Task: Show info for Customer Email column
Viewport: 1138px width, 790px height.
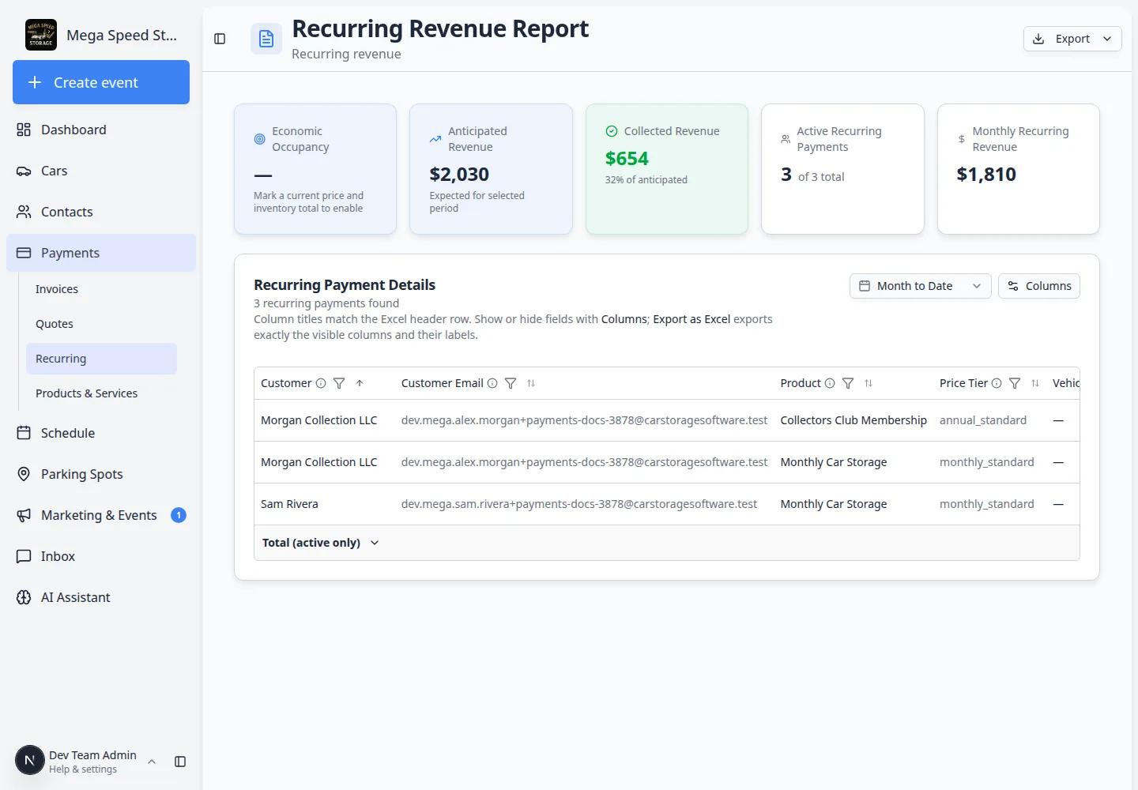Action: click(x=492, y=383)
